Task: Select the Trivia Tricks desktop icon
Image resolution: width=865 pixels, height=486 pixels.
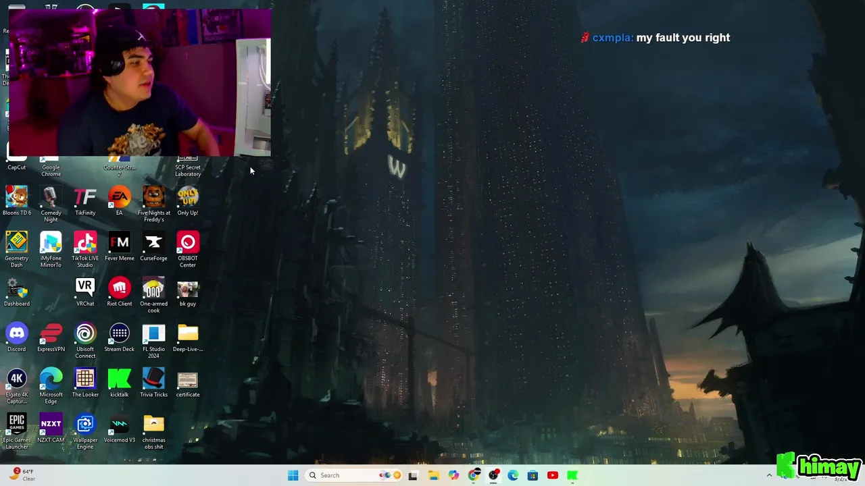Action: pos(153,383)
